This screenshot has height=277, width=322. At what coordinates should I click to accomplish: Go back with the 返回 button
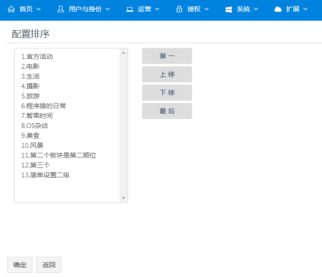coord(49,265)
